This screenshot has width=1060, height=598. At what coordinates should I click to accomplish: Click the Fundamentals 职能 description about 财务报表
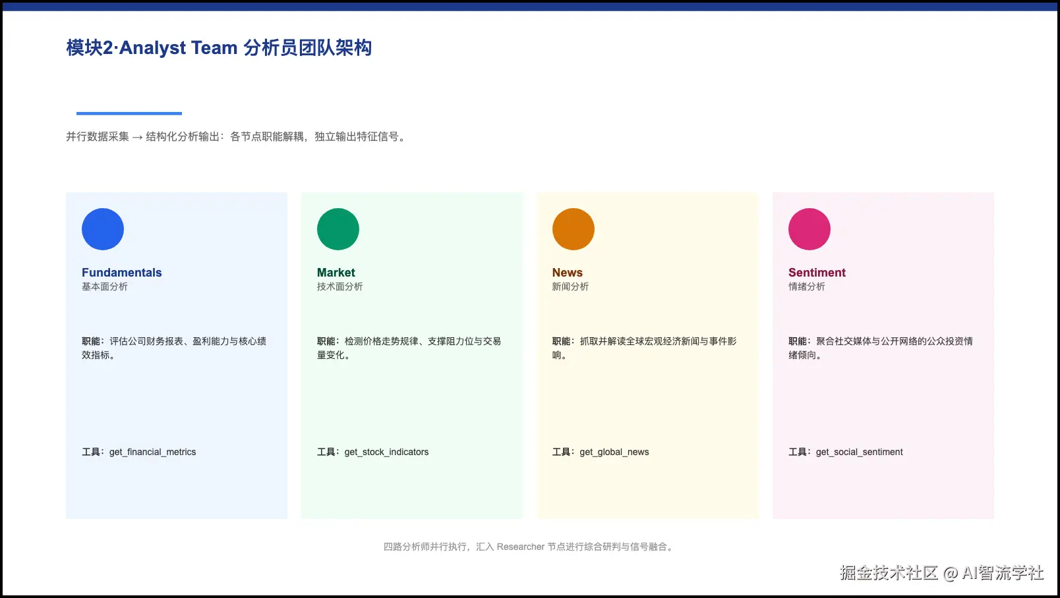click(x=174, y=348)
